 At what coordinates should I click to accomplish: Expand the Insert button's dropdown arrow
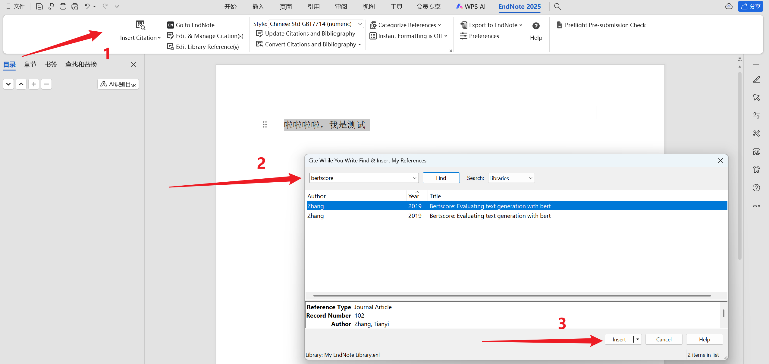pos(638,339)
